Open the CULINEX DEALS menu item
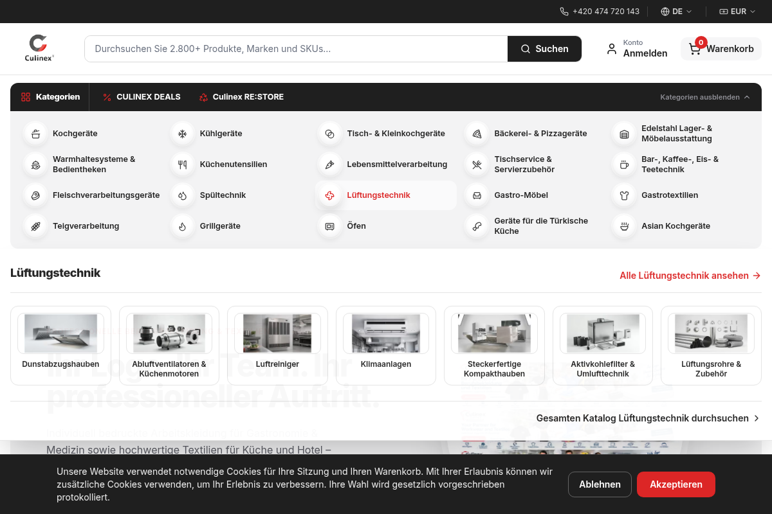772x514 pixels. [x=142, y=97]
